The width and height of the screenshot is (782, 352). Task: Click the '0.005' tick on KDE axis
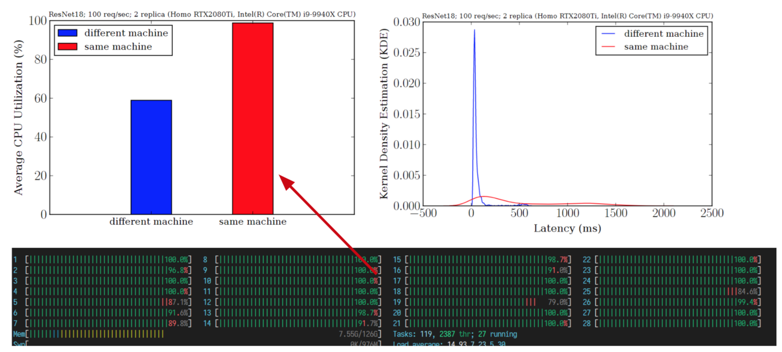pos(406,175)
